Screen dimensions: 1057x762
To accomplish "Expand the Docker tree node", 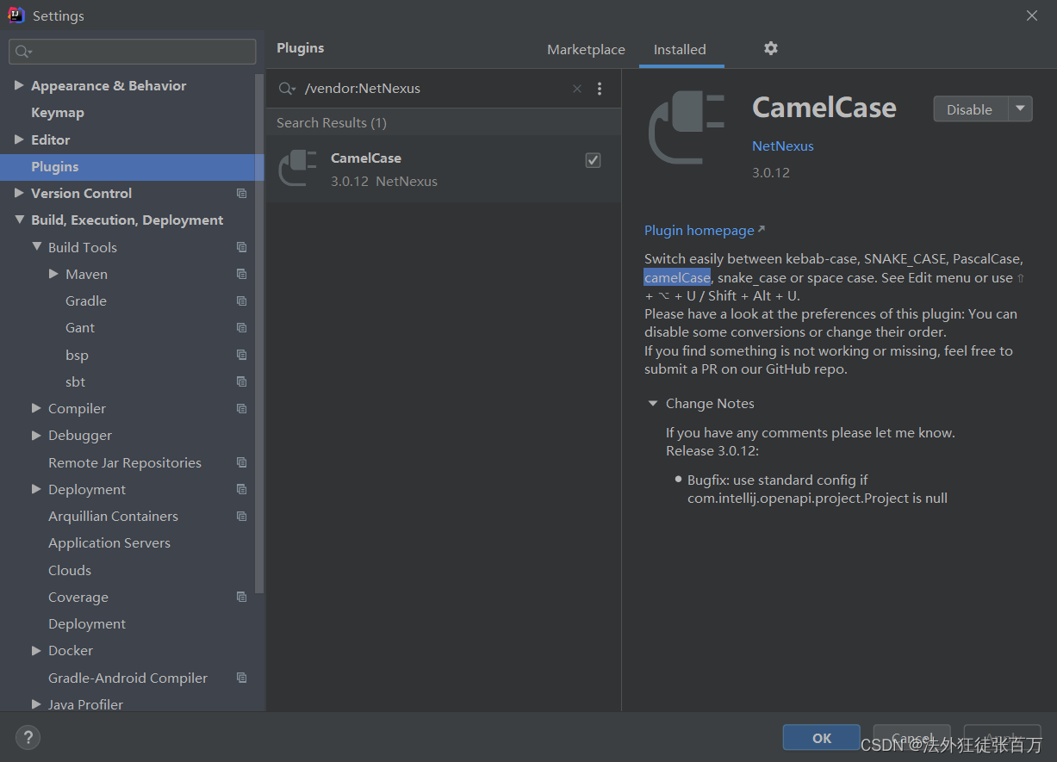I will coord(36,651).
